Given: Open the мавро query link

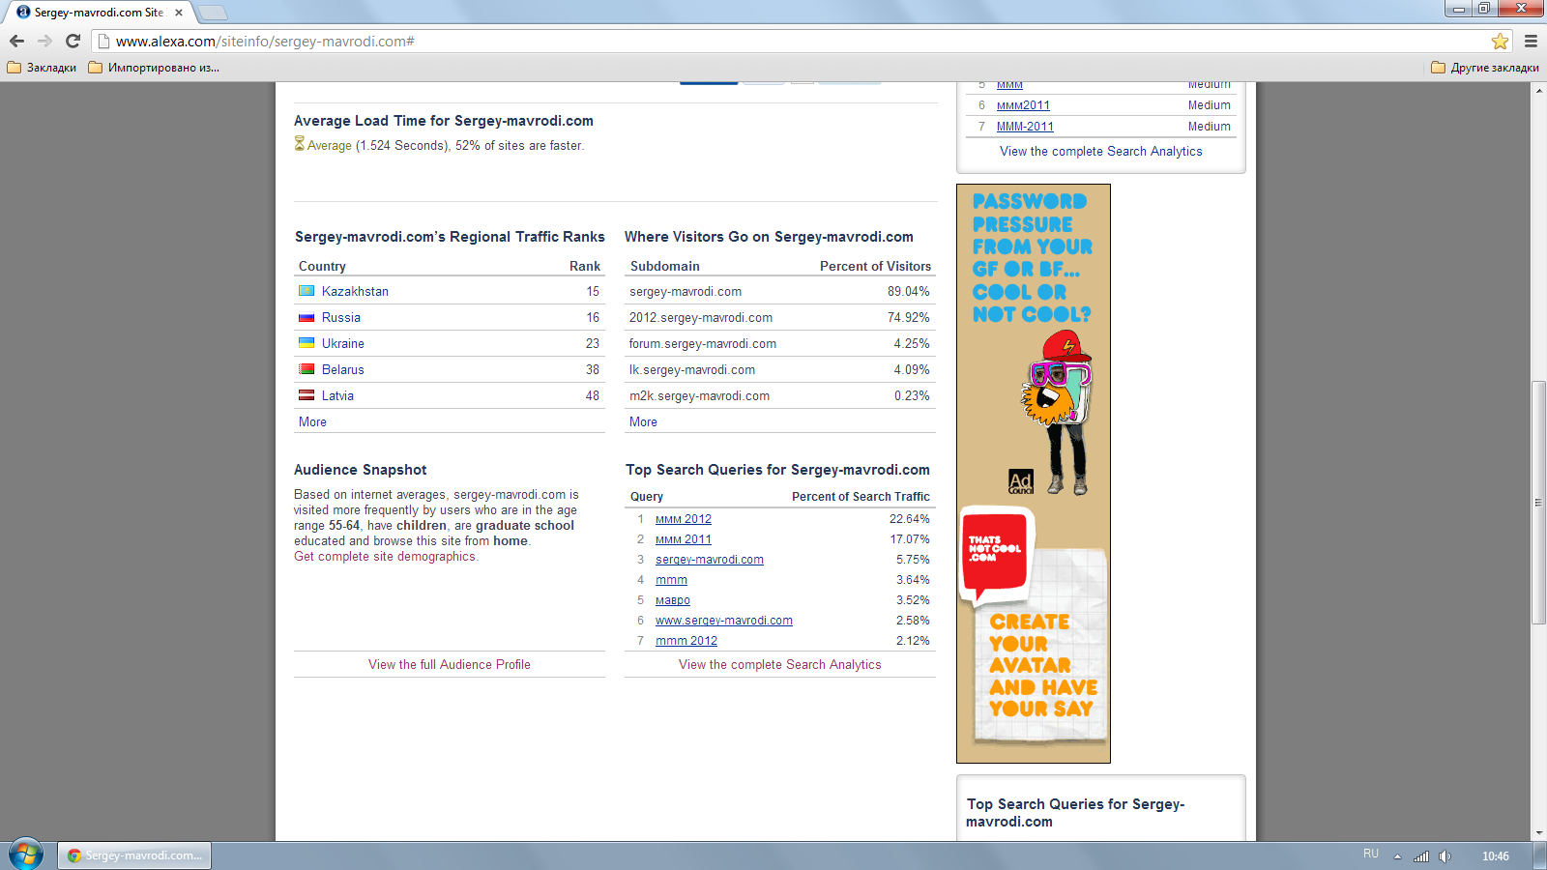Looking at the screenshot, I should pos(673,600).
